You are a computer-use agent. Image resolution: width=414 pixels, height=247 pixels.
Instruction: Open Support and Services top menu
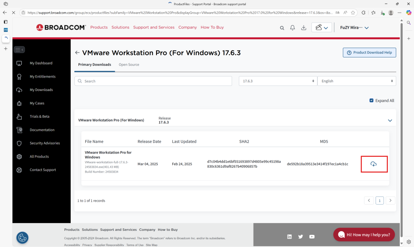click(154, 27)
